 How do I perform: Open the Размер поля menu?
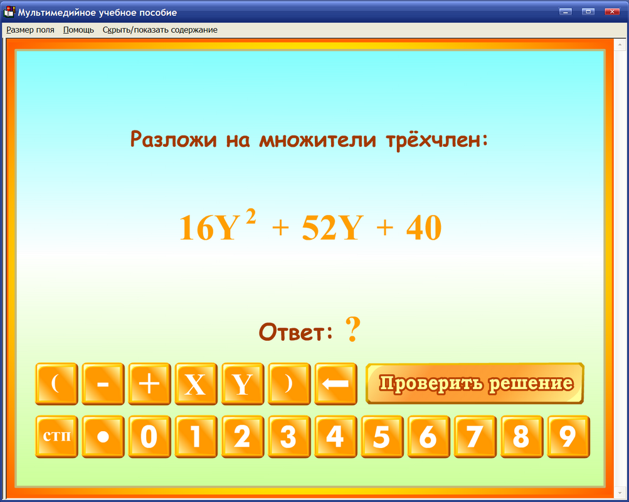[x=30, y=29]
